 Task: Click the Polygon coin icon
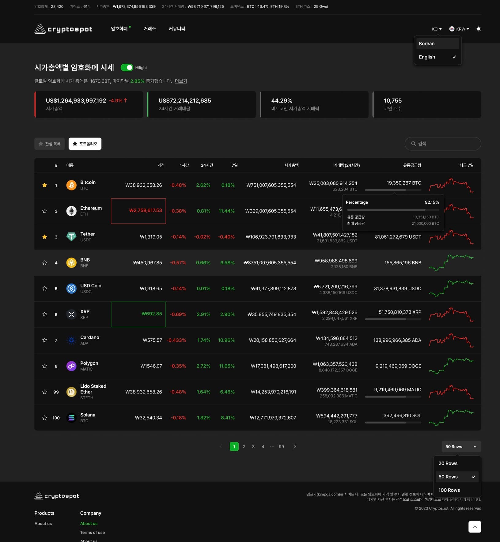tap(71, 366)
